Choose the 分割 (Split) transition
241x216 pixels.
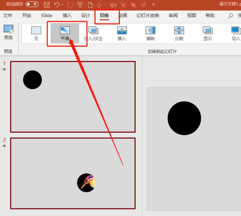(x=179, y=33)
